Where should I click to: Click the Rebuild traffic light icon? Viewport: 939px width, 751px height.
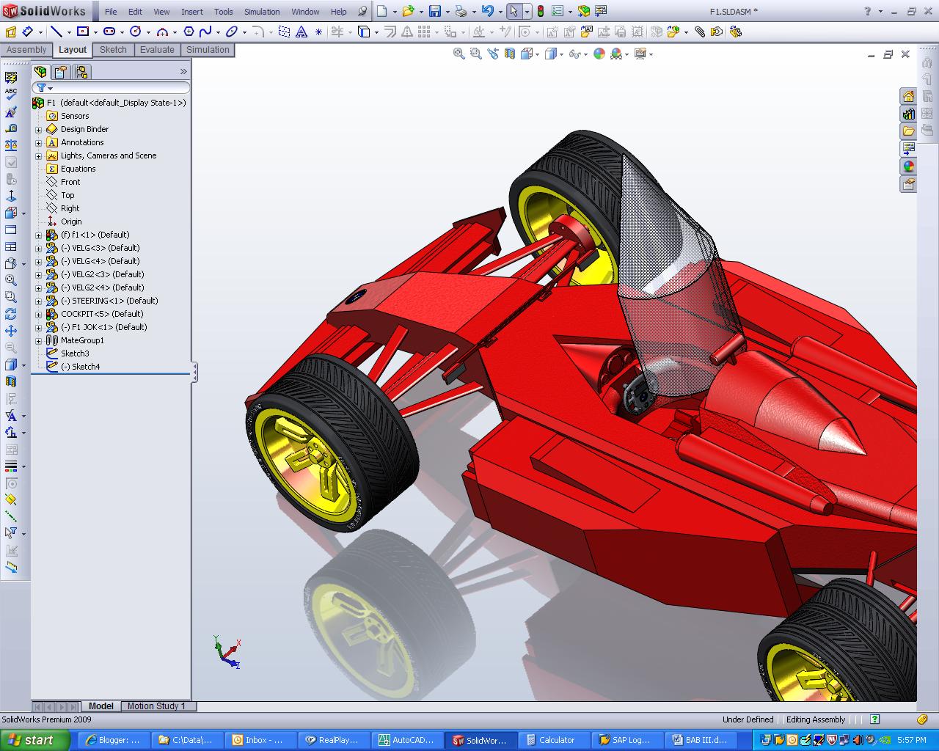[x=541, y=11]
